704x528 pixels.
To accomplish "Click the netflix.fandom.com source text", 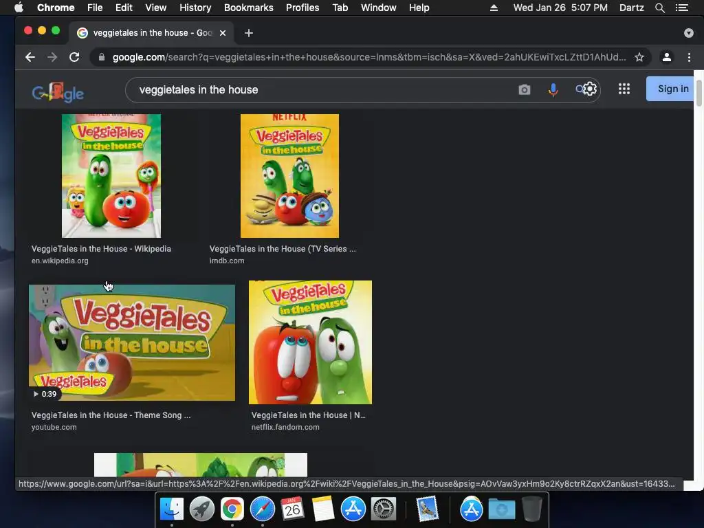I will tap(285, 427).
